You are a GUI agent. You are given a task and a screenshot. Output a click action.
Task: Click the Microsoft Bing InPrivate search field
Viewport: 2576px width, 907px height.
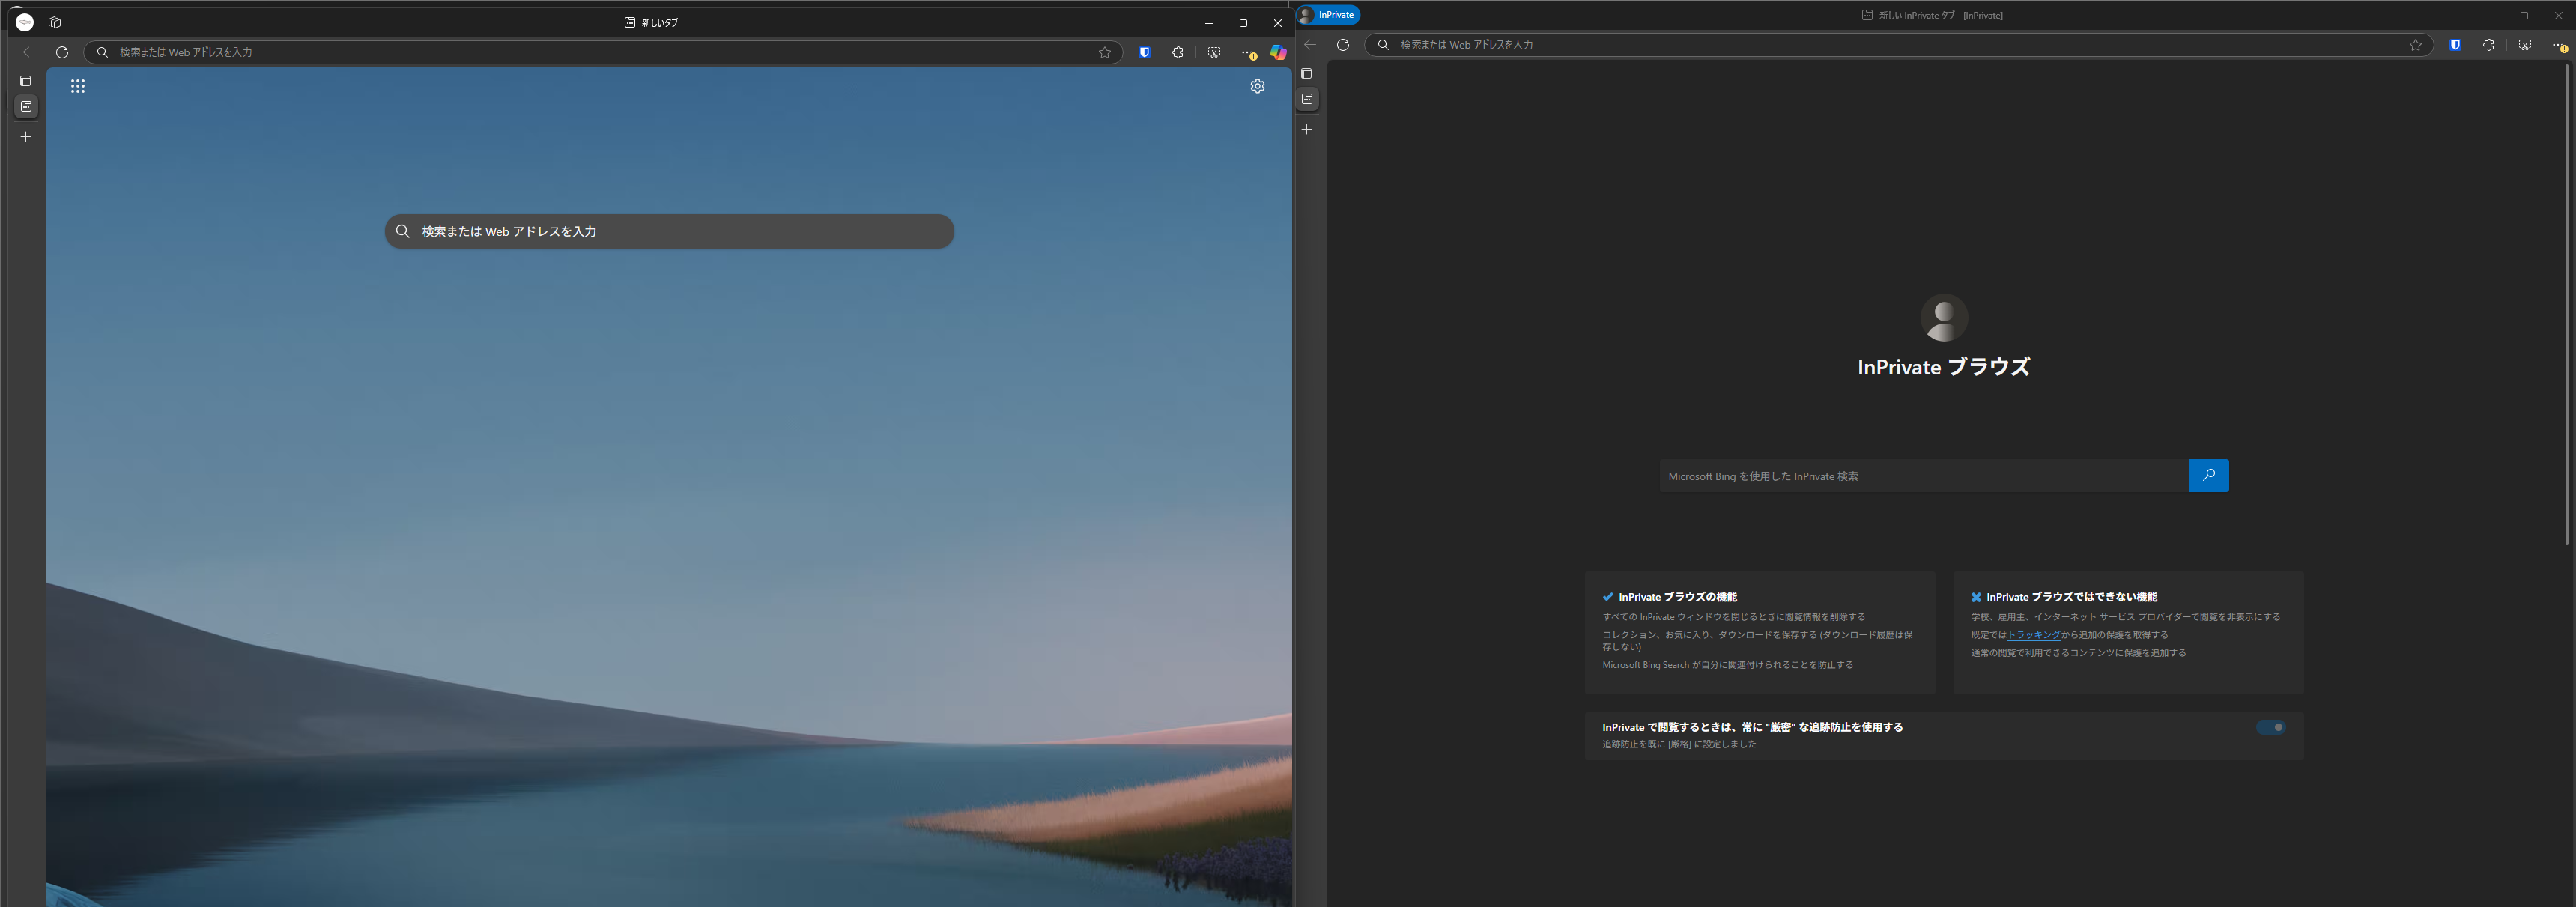[1924, 476]
